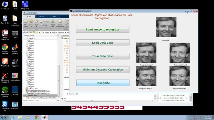Open the Computer desktop icon

coord(5,5)
